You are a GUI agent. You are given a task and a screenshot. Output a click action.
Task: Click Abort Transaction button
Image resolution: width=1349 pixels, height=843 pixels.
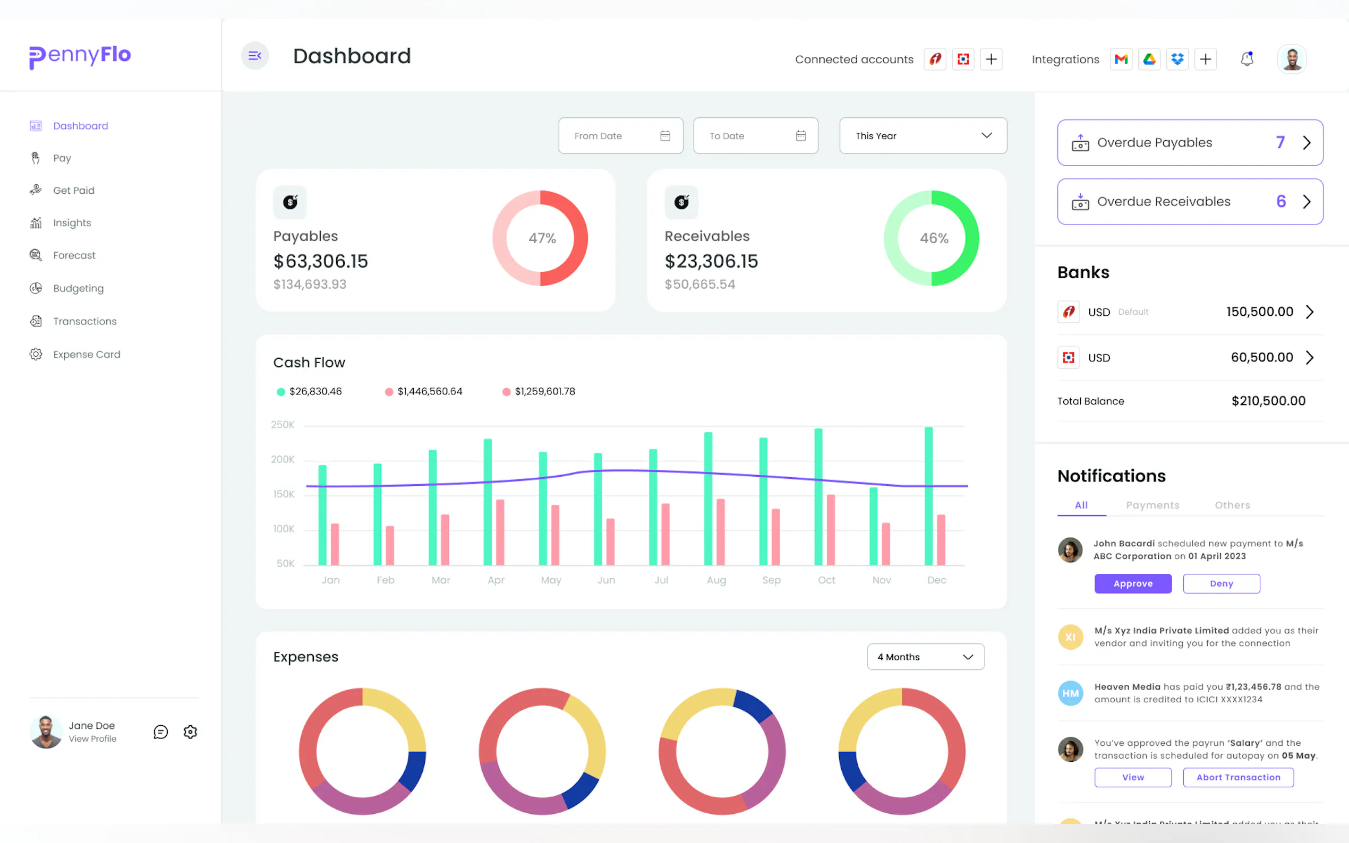1238,777
